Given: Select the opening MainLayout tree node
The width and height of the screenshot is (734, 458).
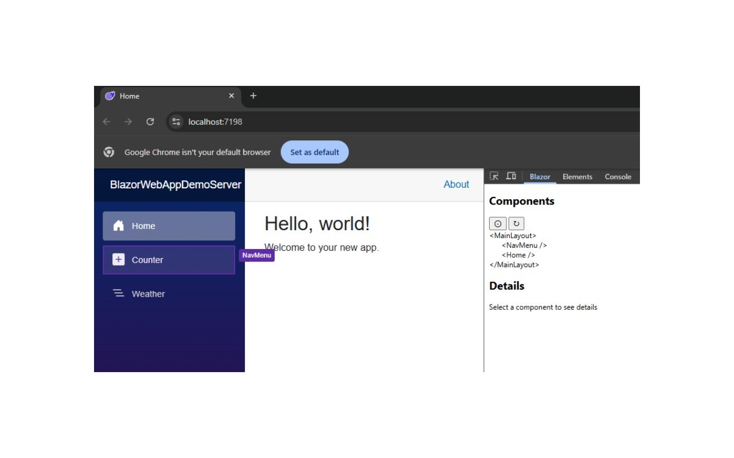Looking at the screenshot, I should click(x=513, y=236).
